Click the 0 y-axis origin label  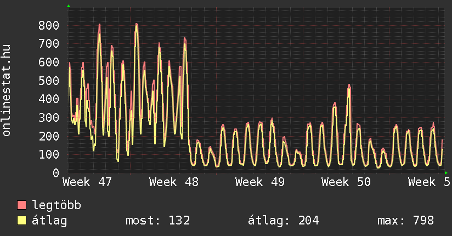(55, 173)
